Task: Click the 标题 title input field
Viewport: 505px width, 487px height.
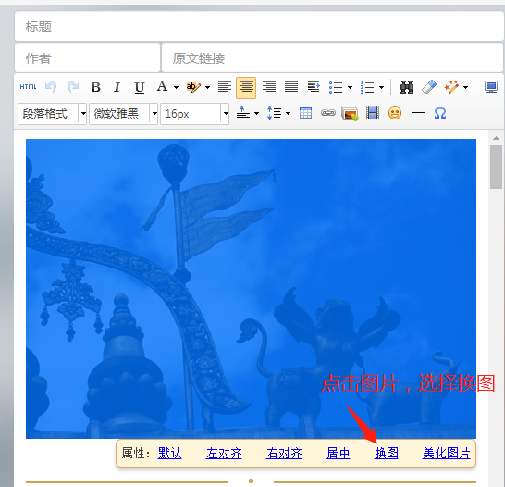Action: tap(259, 27)
